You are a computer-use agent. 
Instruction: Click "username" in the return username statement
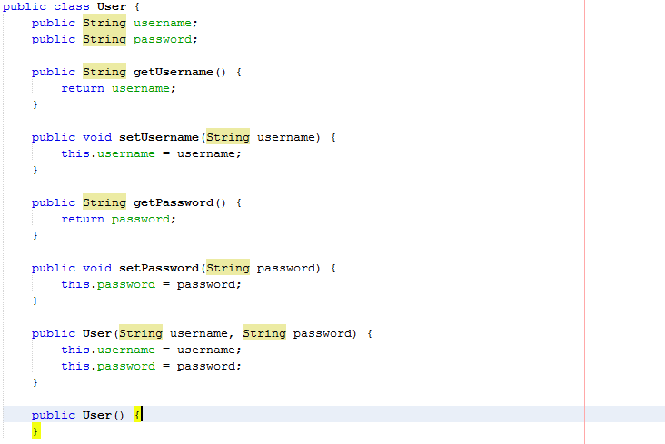pyautogui.click(x=141, y=88)
